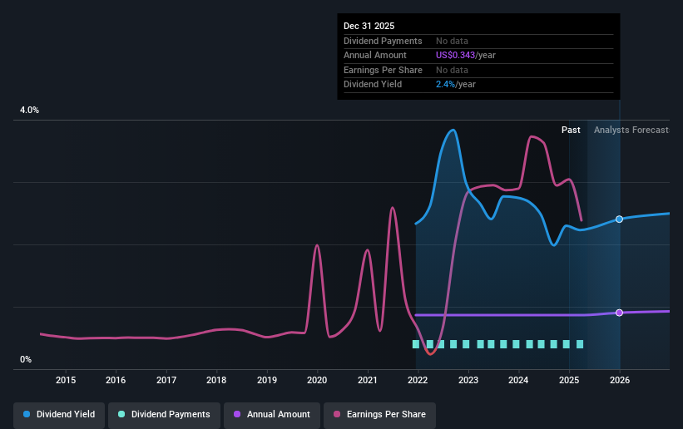
Task: Click the Dec 31 2025 tooltip header
Action: [369, 26]
